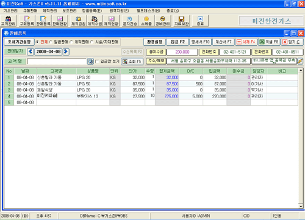305x220 pixels.
Task: Click the sales date field 2008-04-08
Action: (48, 52)
